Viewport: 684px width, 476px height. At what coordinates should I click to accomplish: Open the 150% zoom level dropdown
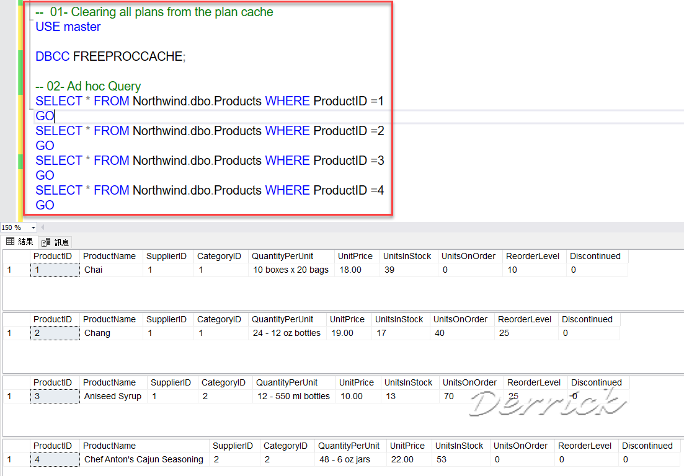[19, 227]
